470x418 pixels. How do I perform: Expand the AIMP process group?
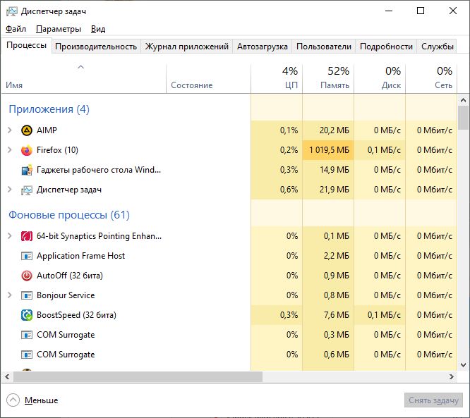[10, 130]
